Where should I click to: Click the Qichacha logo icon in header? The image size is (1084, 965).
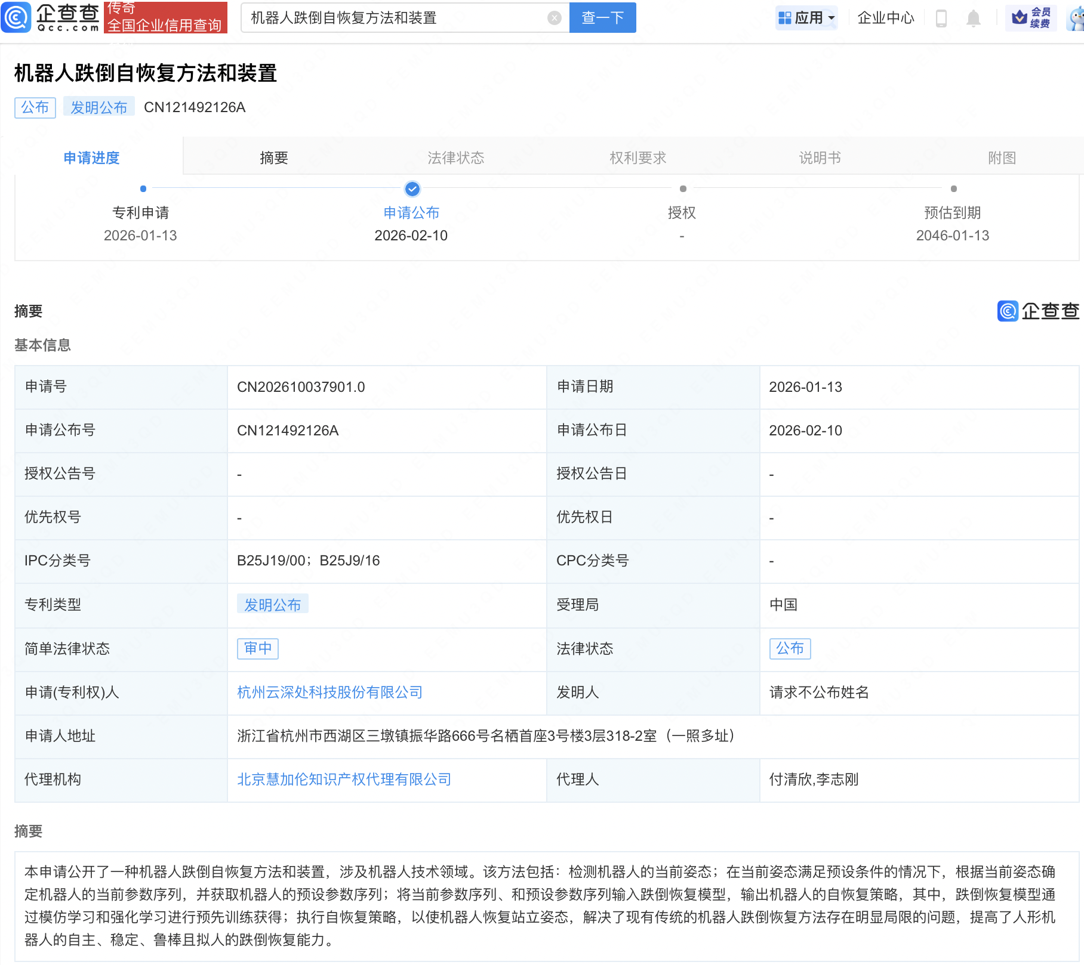(x=16, y=17)
